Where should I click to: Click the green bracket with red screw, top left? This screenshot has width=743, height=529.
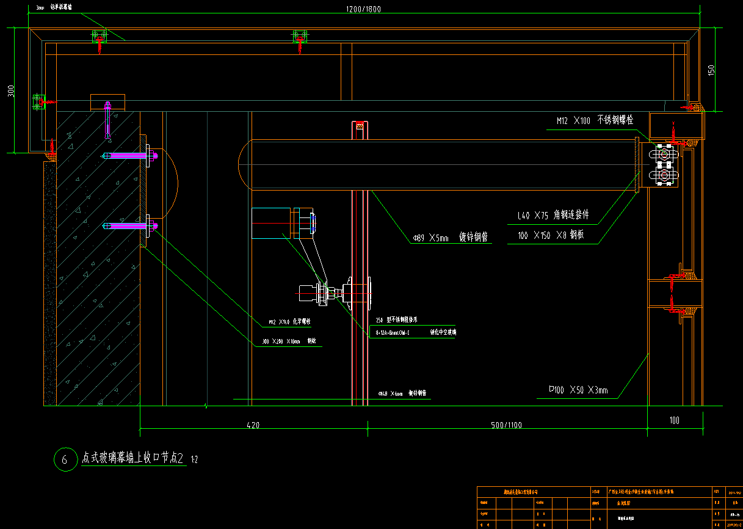[x=100, y=38]
